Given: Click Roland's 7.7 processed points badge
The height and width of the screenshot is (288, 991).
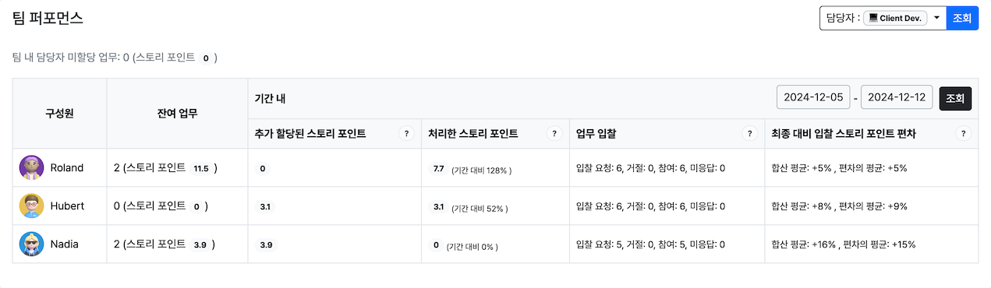Looking at the screenshot, I should (438, 168).
